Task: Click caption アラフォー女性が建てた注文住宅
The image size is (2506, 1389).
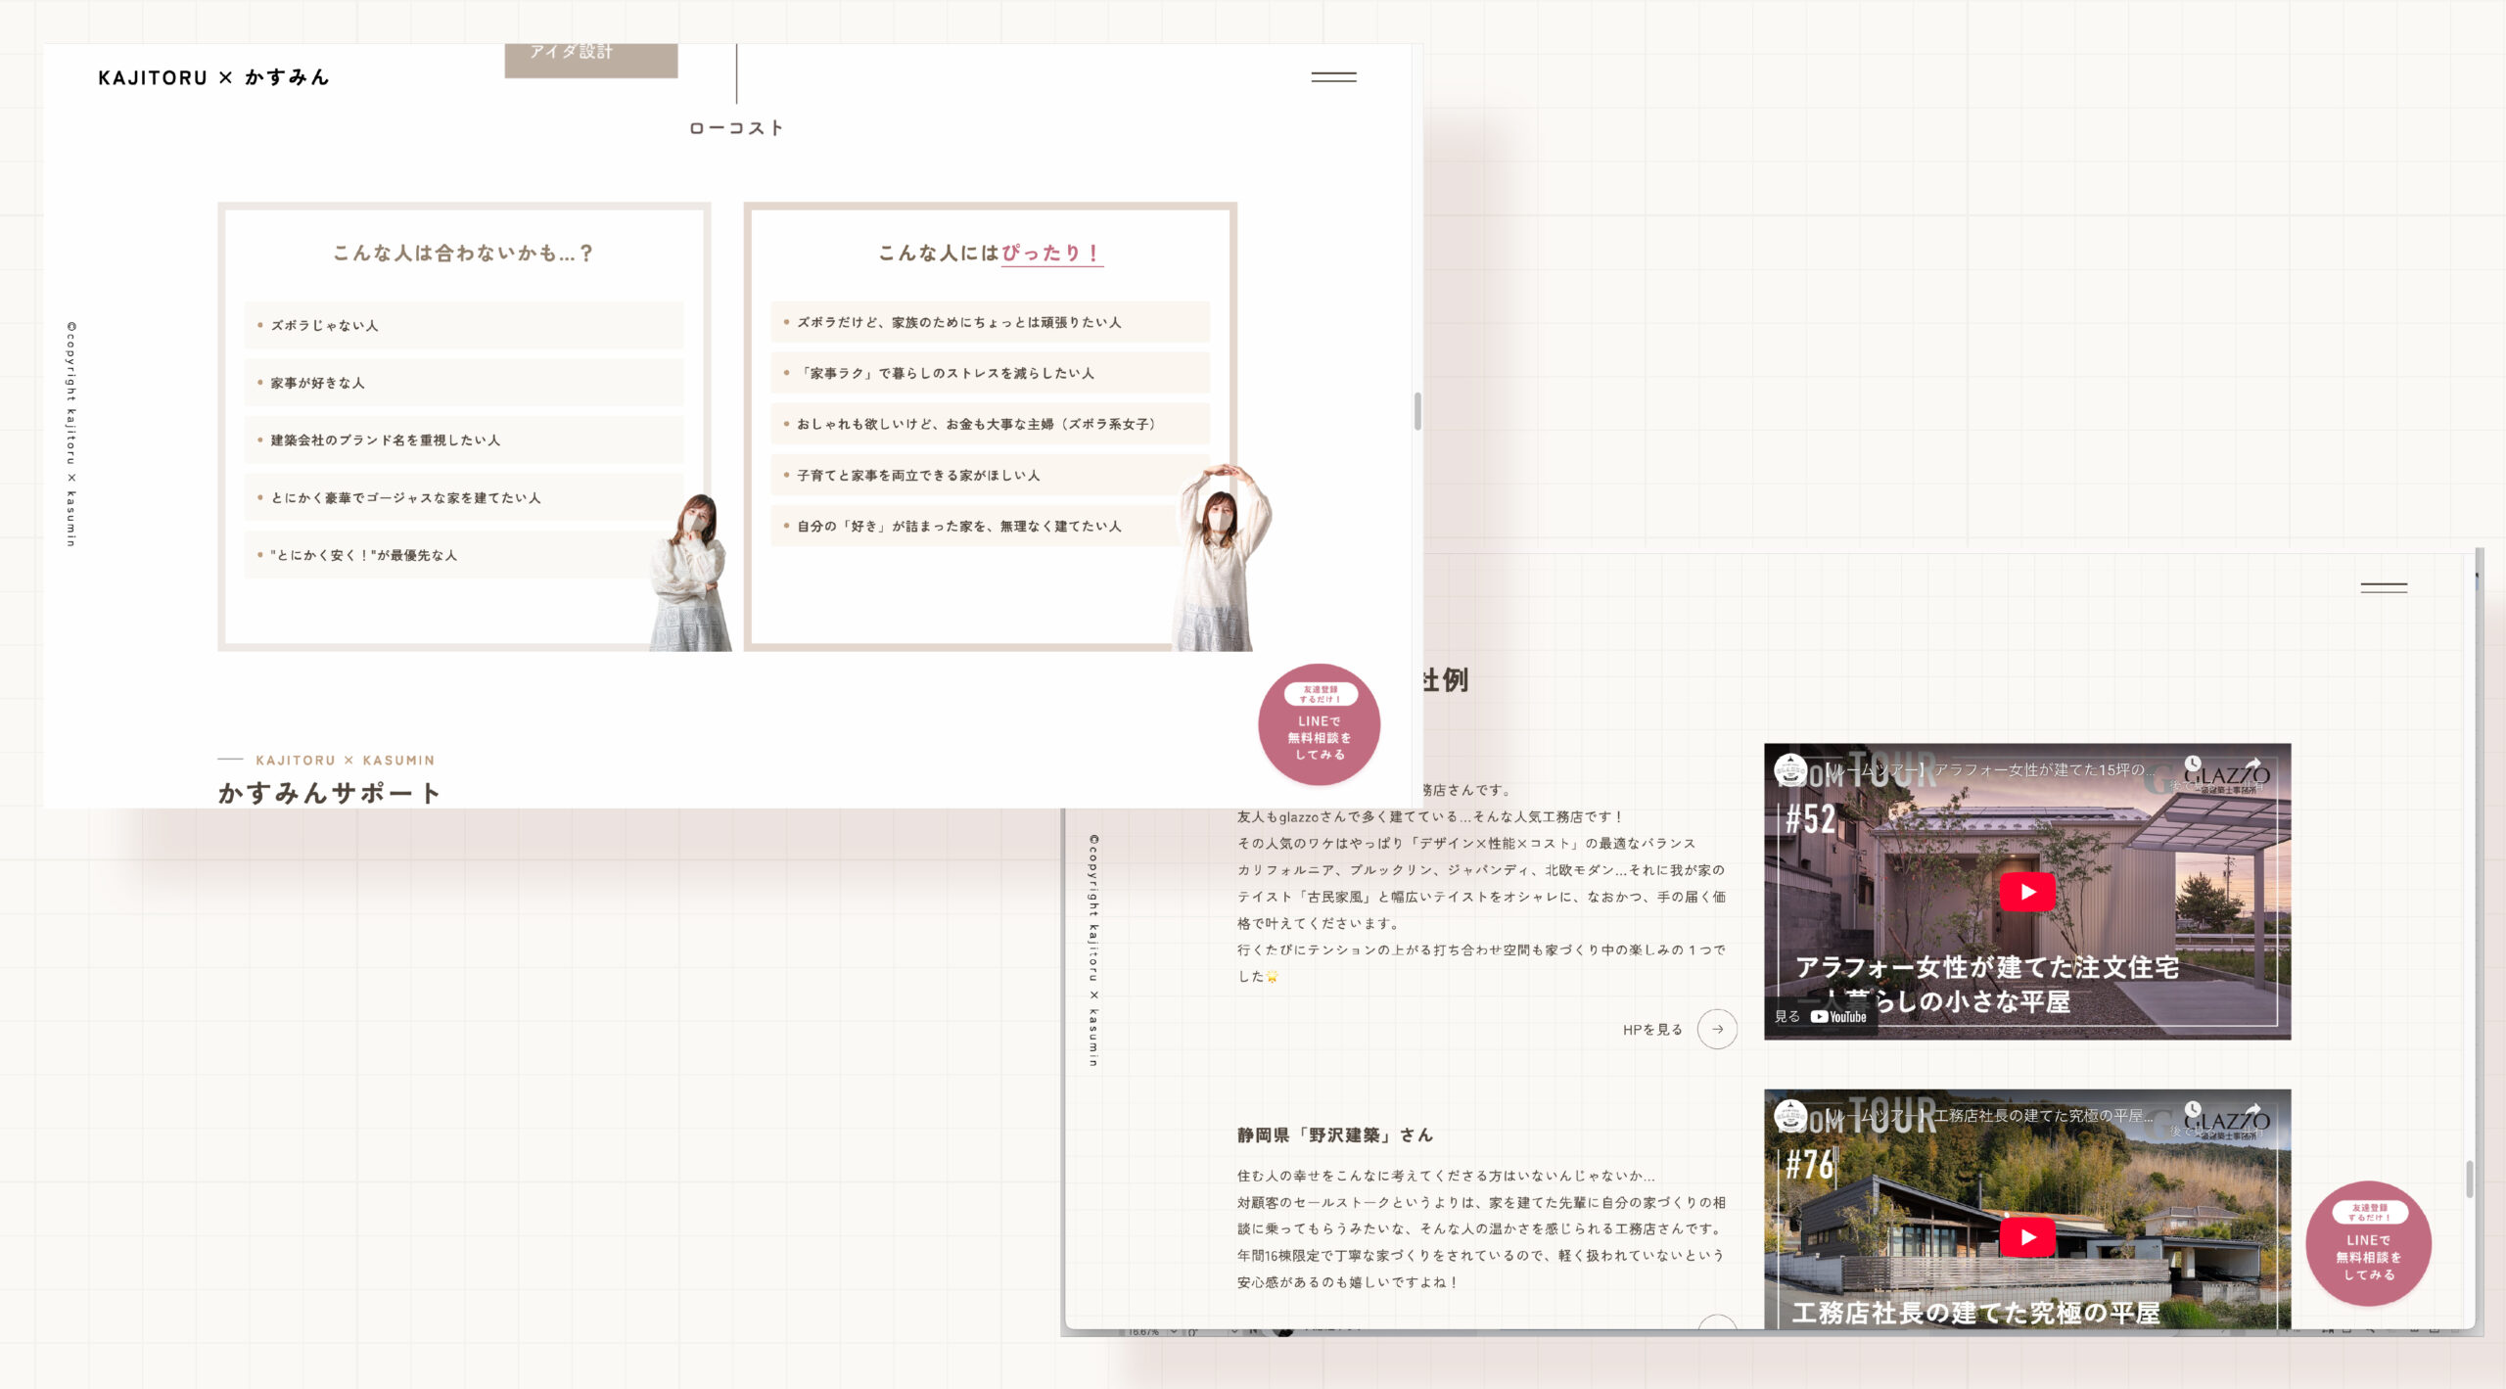Action: (x=1987, y=967)
